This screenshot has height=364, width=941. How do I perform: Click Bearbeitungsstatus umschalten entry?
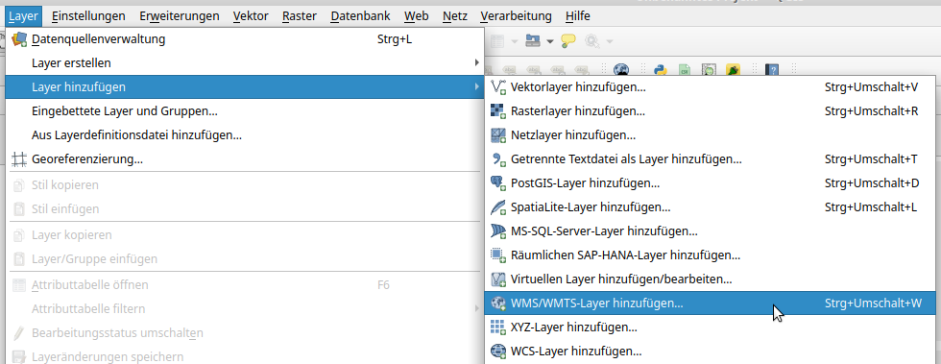244,332
